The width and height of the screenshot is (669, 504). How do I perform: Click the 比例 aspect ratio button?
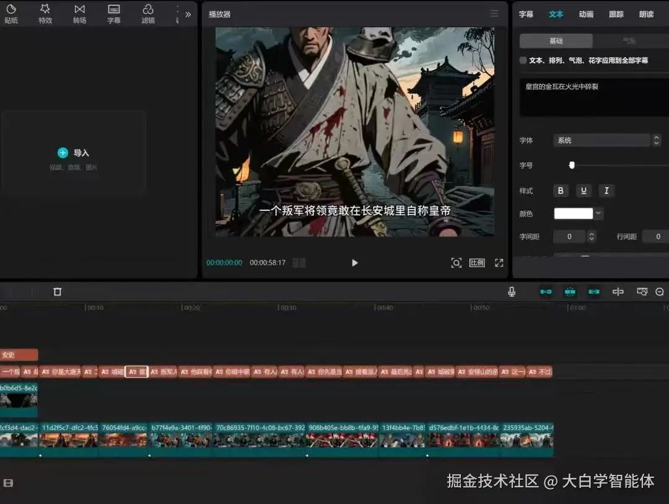click(x=477, y=263)
